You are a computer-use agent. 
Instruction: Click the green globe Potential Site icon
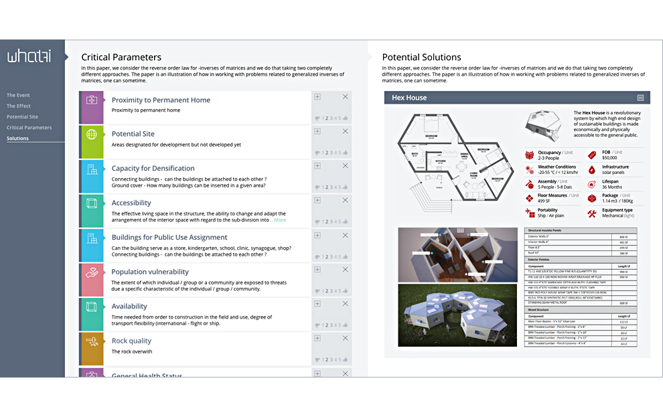pos(92,135)
